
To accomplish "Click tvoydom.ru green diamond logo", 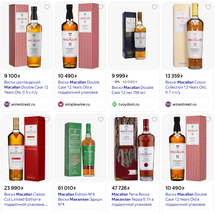I will point(114,104).
